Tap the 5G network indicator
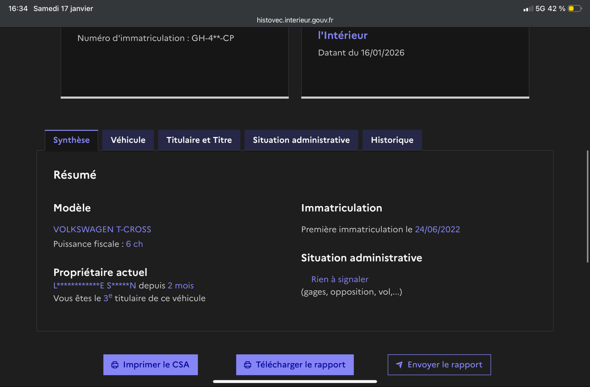Viewport: 590px width, 387px height. 540,9
